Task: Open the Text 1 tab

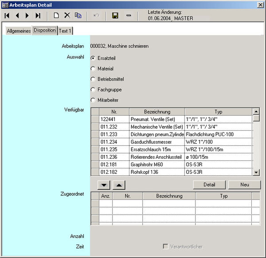Action: pos(65,31)
